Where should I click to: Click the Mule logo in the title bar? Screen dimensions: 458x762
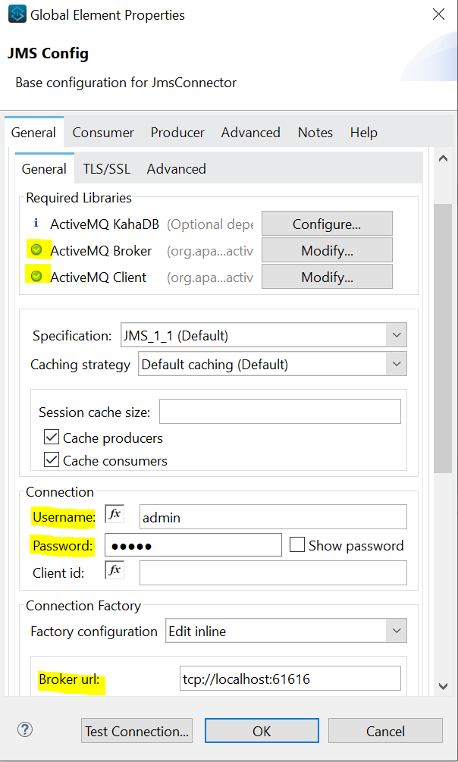click(x=17, y=14)
